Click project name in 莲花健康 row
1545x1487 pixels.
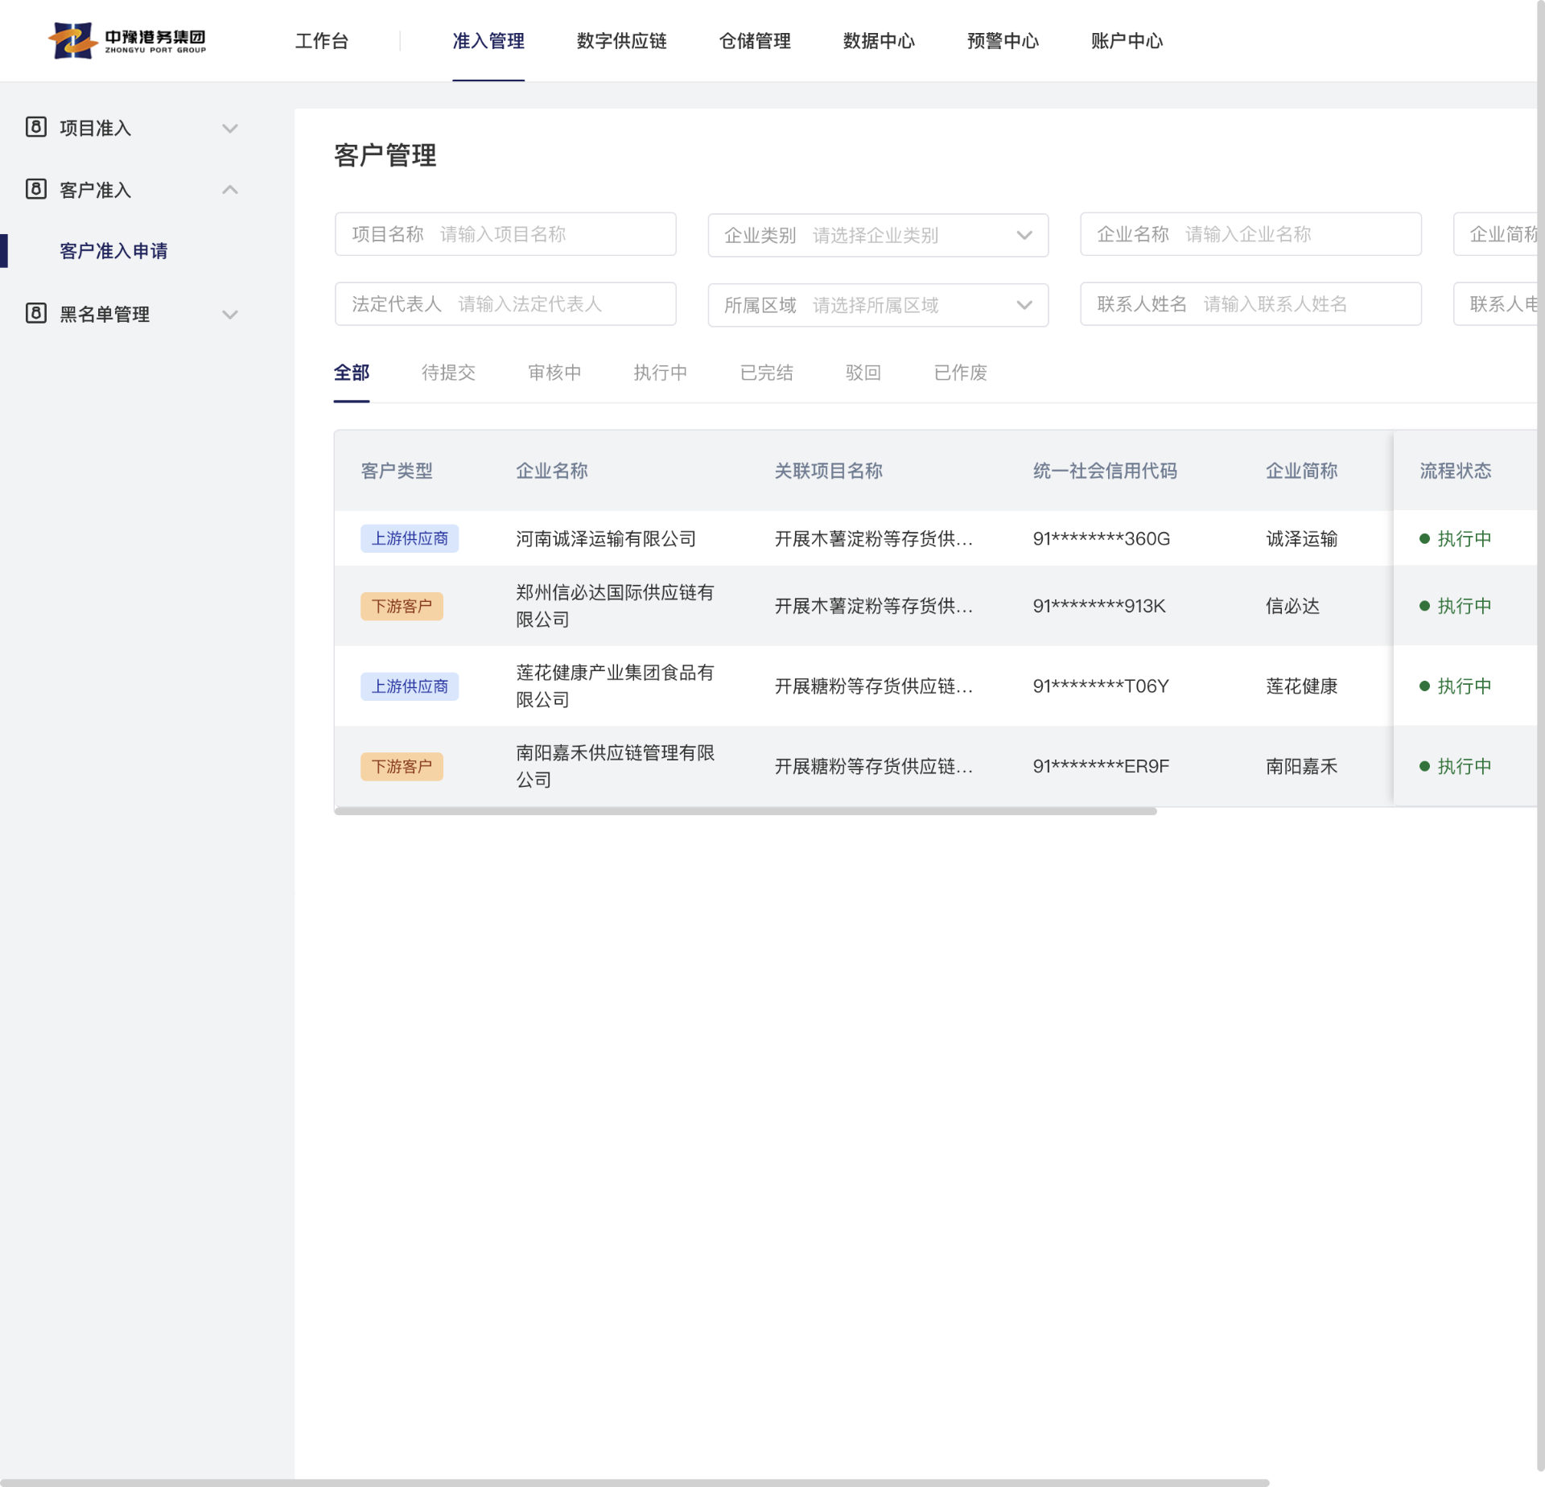coord(874,686)
